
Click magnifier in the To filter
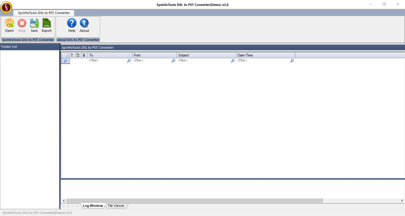[x=129, y=61]
